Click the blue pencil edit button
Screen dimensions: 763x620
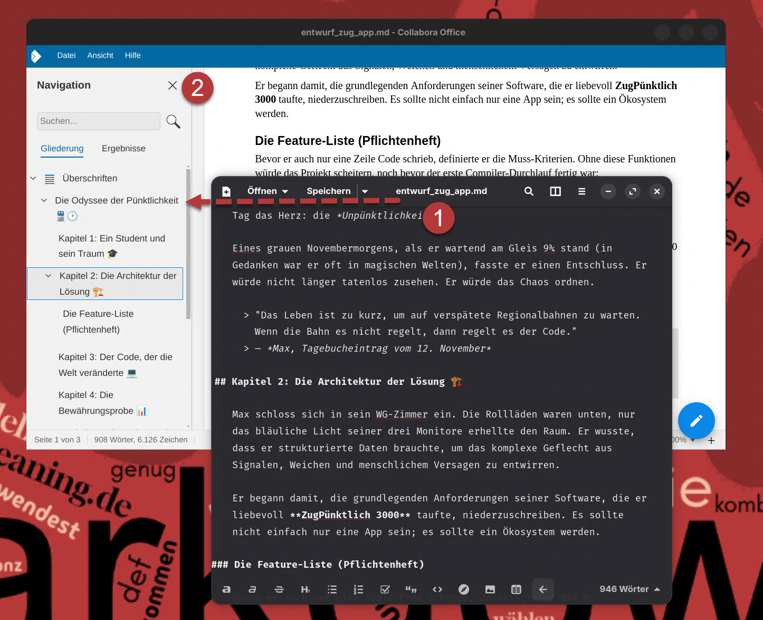point(696,421)
